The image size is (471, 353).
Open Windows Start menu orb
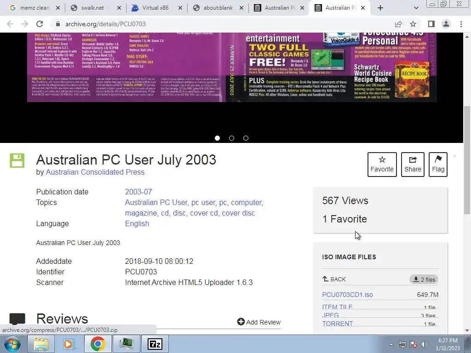[x=12, y=344]
